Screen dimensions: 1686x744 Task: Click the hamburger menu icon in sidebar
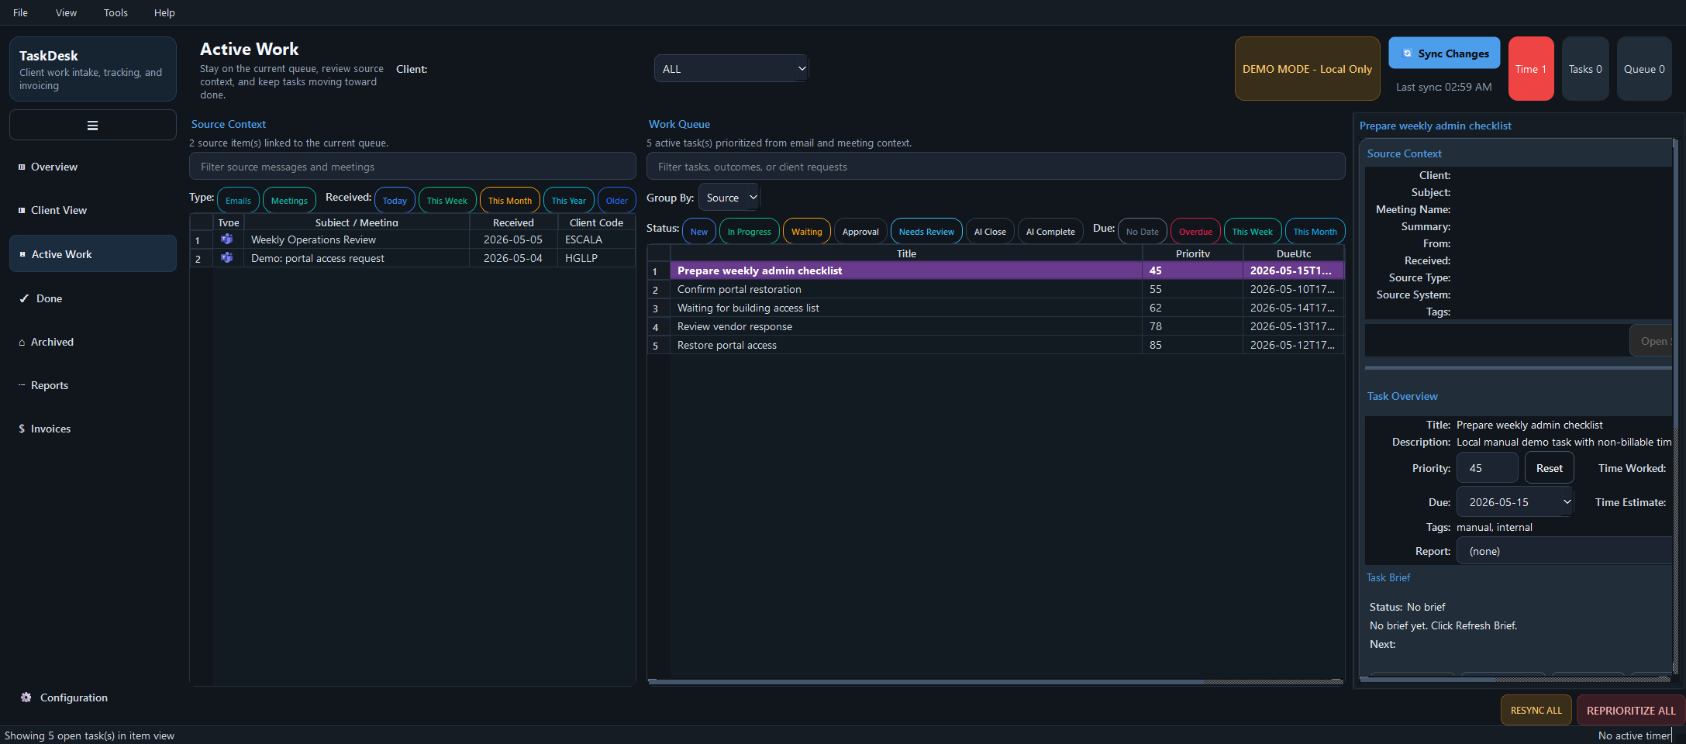coord(92,126)
